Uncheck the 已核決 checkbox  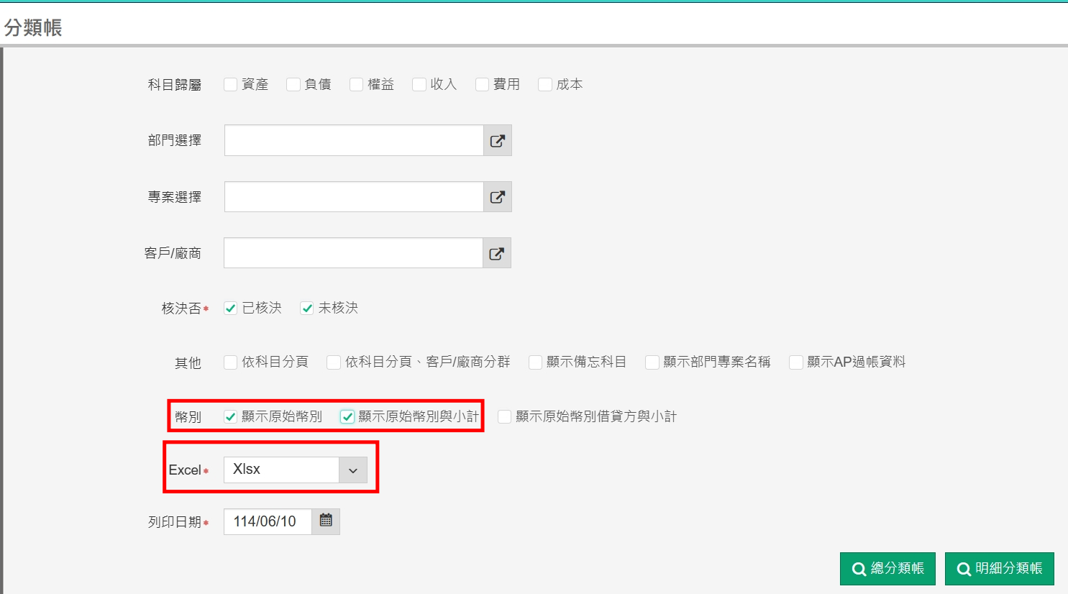tap(231, 309)
